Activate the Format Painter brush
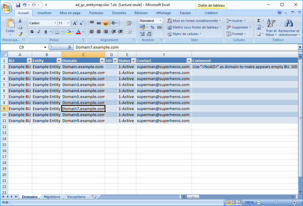The width and height of the screenshot is (303, 206). pos(20,34)
